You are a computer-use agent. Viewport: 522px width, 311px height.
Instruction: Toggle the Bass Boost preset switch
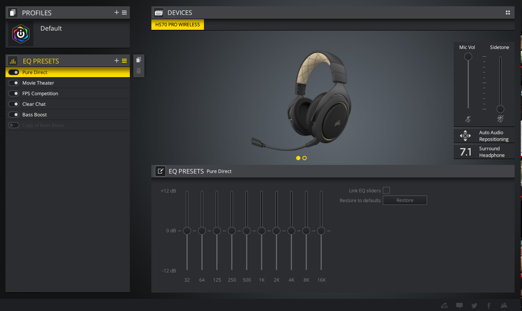14,114
